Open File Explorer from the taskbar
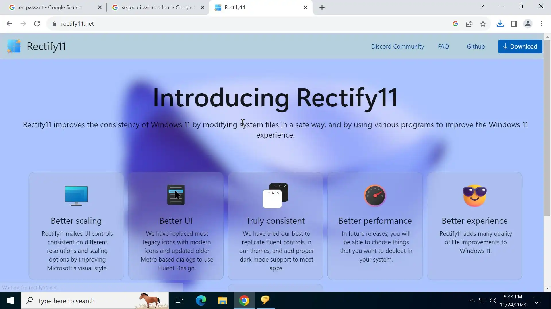 (x=222, y=301)
